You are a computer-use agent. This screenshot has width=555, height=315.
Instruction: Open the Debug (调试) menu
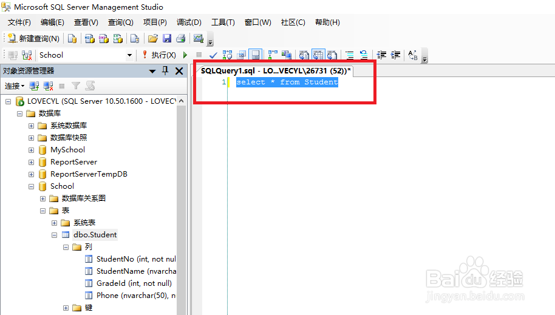click(189, 22)
